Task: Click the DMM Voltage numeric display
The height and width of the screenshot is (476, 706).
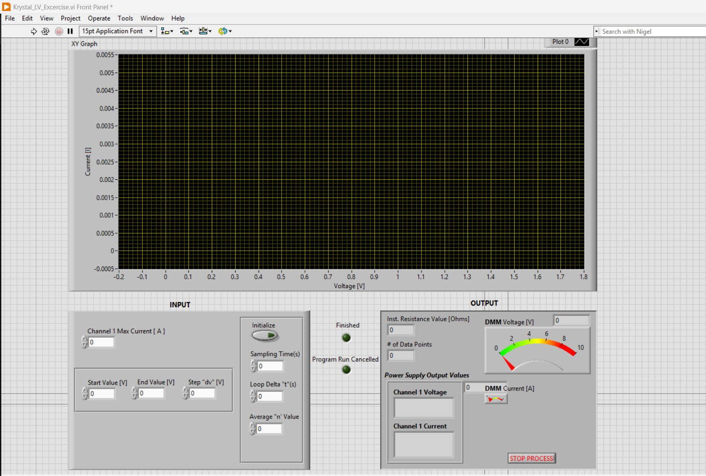Action: [x=572, y=320]
